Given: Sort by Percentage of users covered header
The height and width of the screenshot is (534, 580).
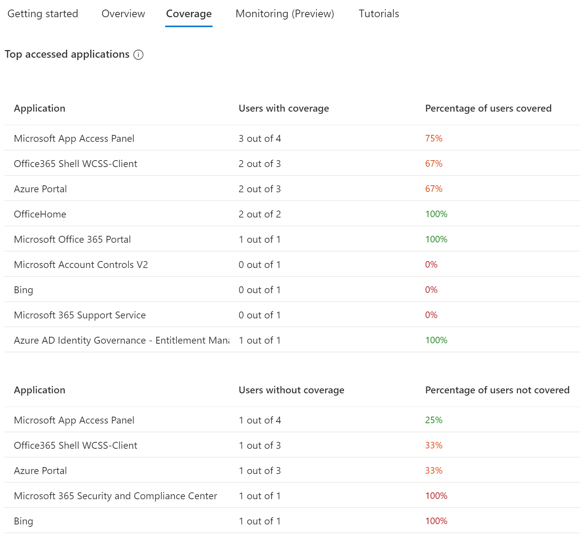Looking at the screenshot, I should coord(488,109).
